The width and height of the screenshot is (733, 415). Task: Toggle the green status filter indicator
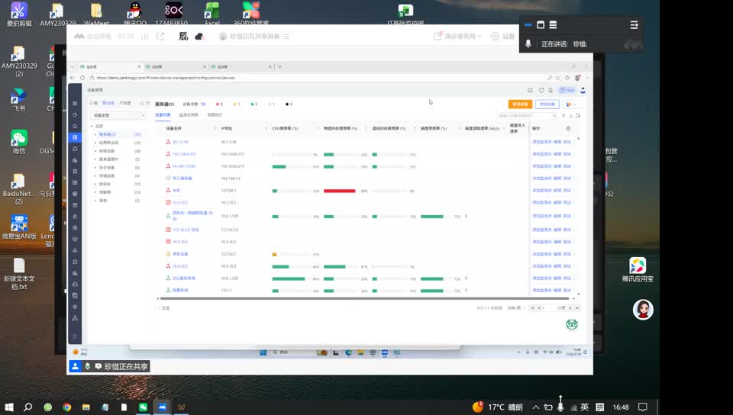tap(253, 104)
